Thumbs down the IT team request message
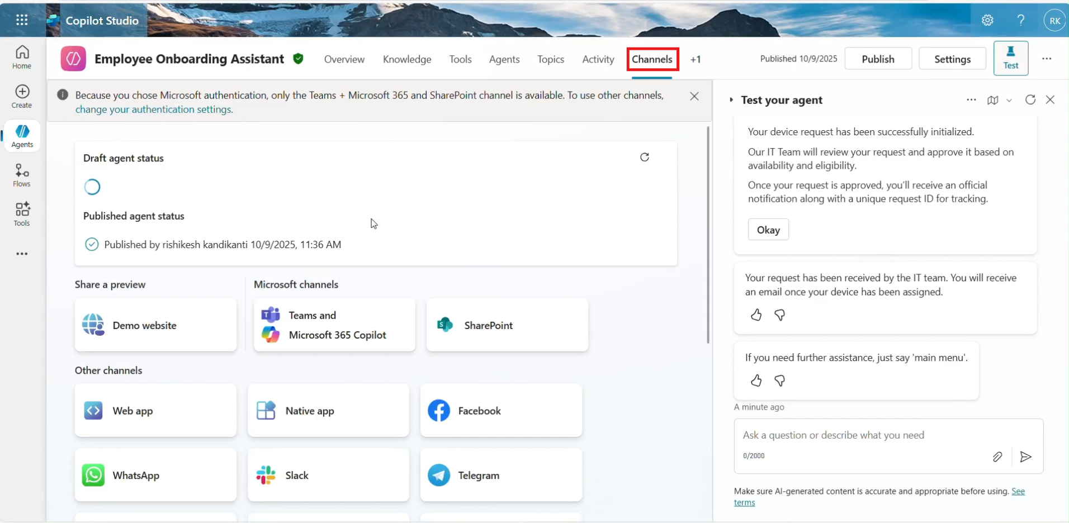This screenshot has width=1069, height=523. [x=779, y=315]
